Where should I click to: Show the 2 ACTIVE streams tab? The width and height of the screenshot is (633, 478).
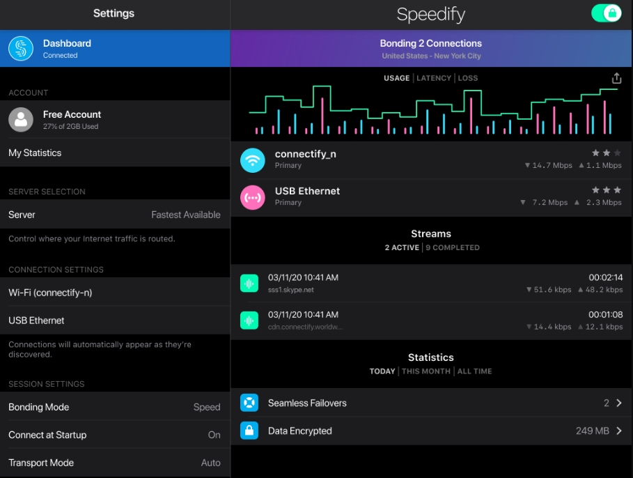pyautogui.click(x=402, y=247)
